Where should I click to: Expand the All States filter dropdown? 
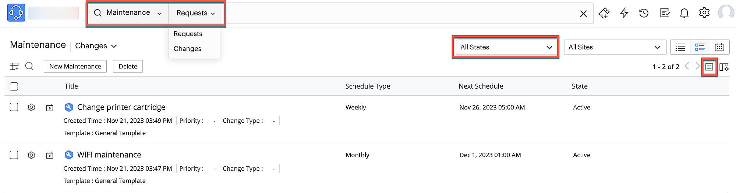[506, 47]
